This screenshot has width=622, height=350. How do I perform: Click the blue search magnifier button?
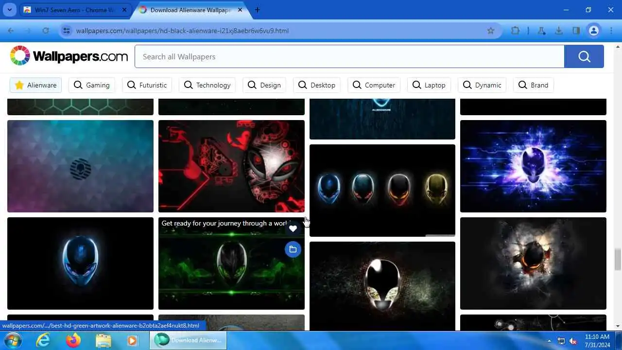(584, 56)
